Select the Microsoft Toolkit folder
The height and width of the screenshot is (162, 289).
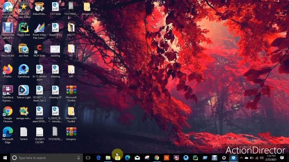coord(71,115)
